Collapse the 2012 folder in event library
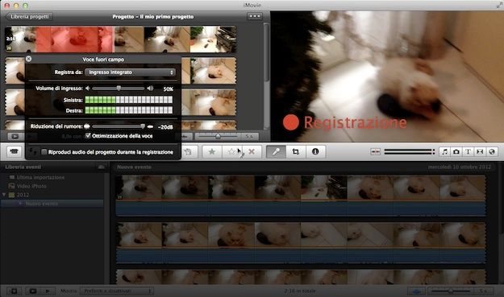504x297 pixels. coord(4,195)
